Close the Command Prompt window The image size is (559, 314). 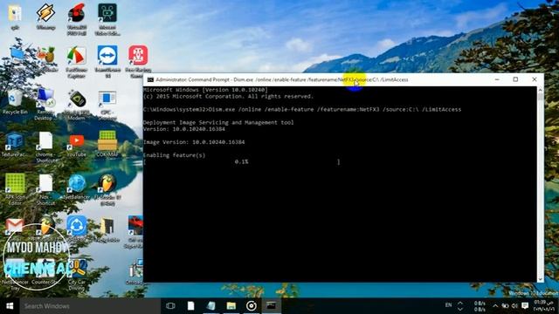[x=534, y=79]
